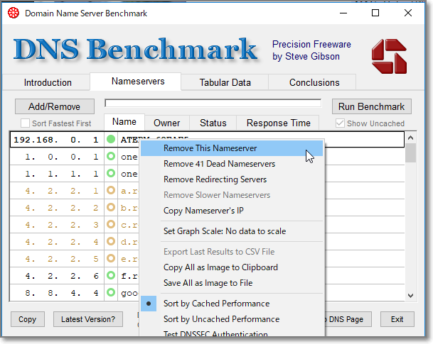Enable the Sort Fastest First checkbox

26,123
